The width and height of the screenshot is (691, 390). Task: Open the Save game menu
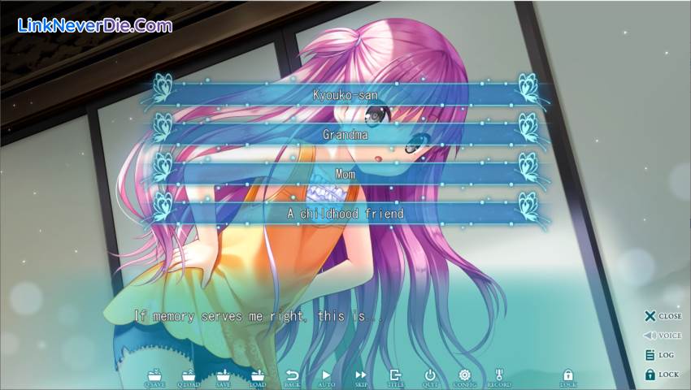coord(223,377)
